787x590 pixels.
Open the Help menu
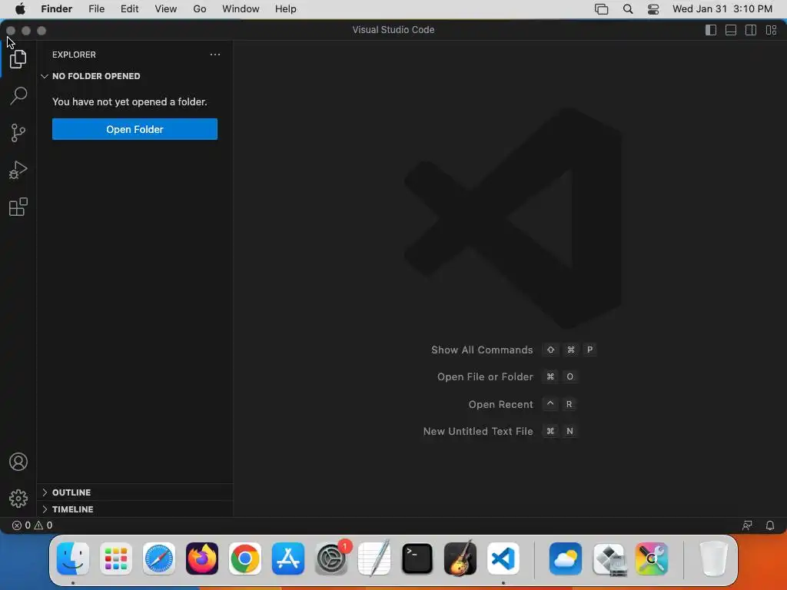[286, 9]
